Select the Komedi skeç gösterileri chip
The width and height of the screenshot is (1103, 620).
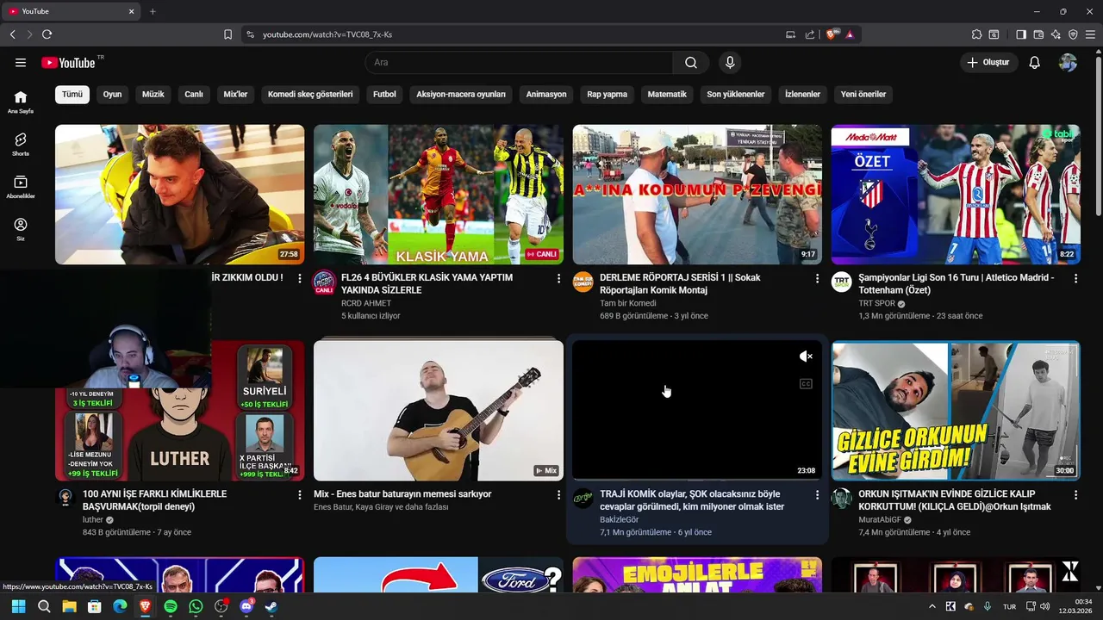pyautogui.click(x=310, y=94)
